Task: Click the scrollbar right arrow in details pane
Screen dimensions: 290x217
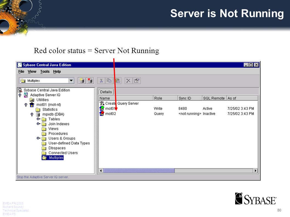Action: [255, 171]
